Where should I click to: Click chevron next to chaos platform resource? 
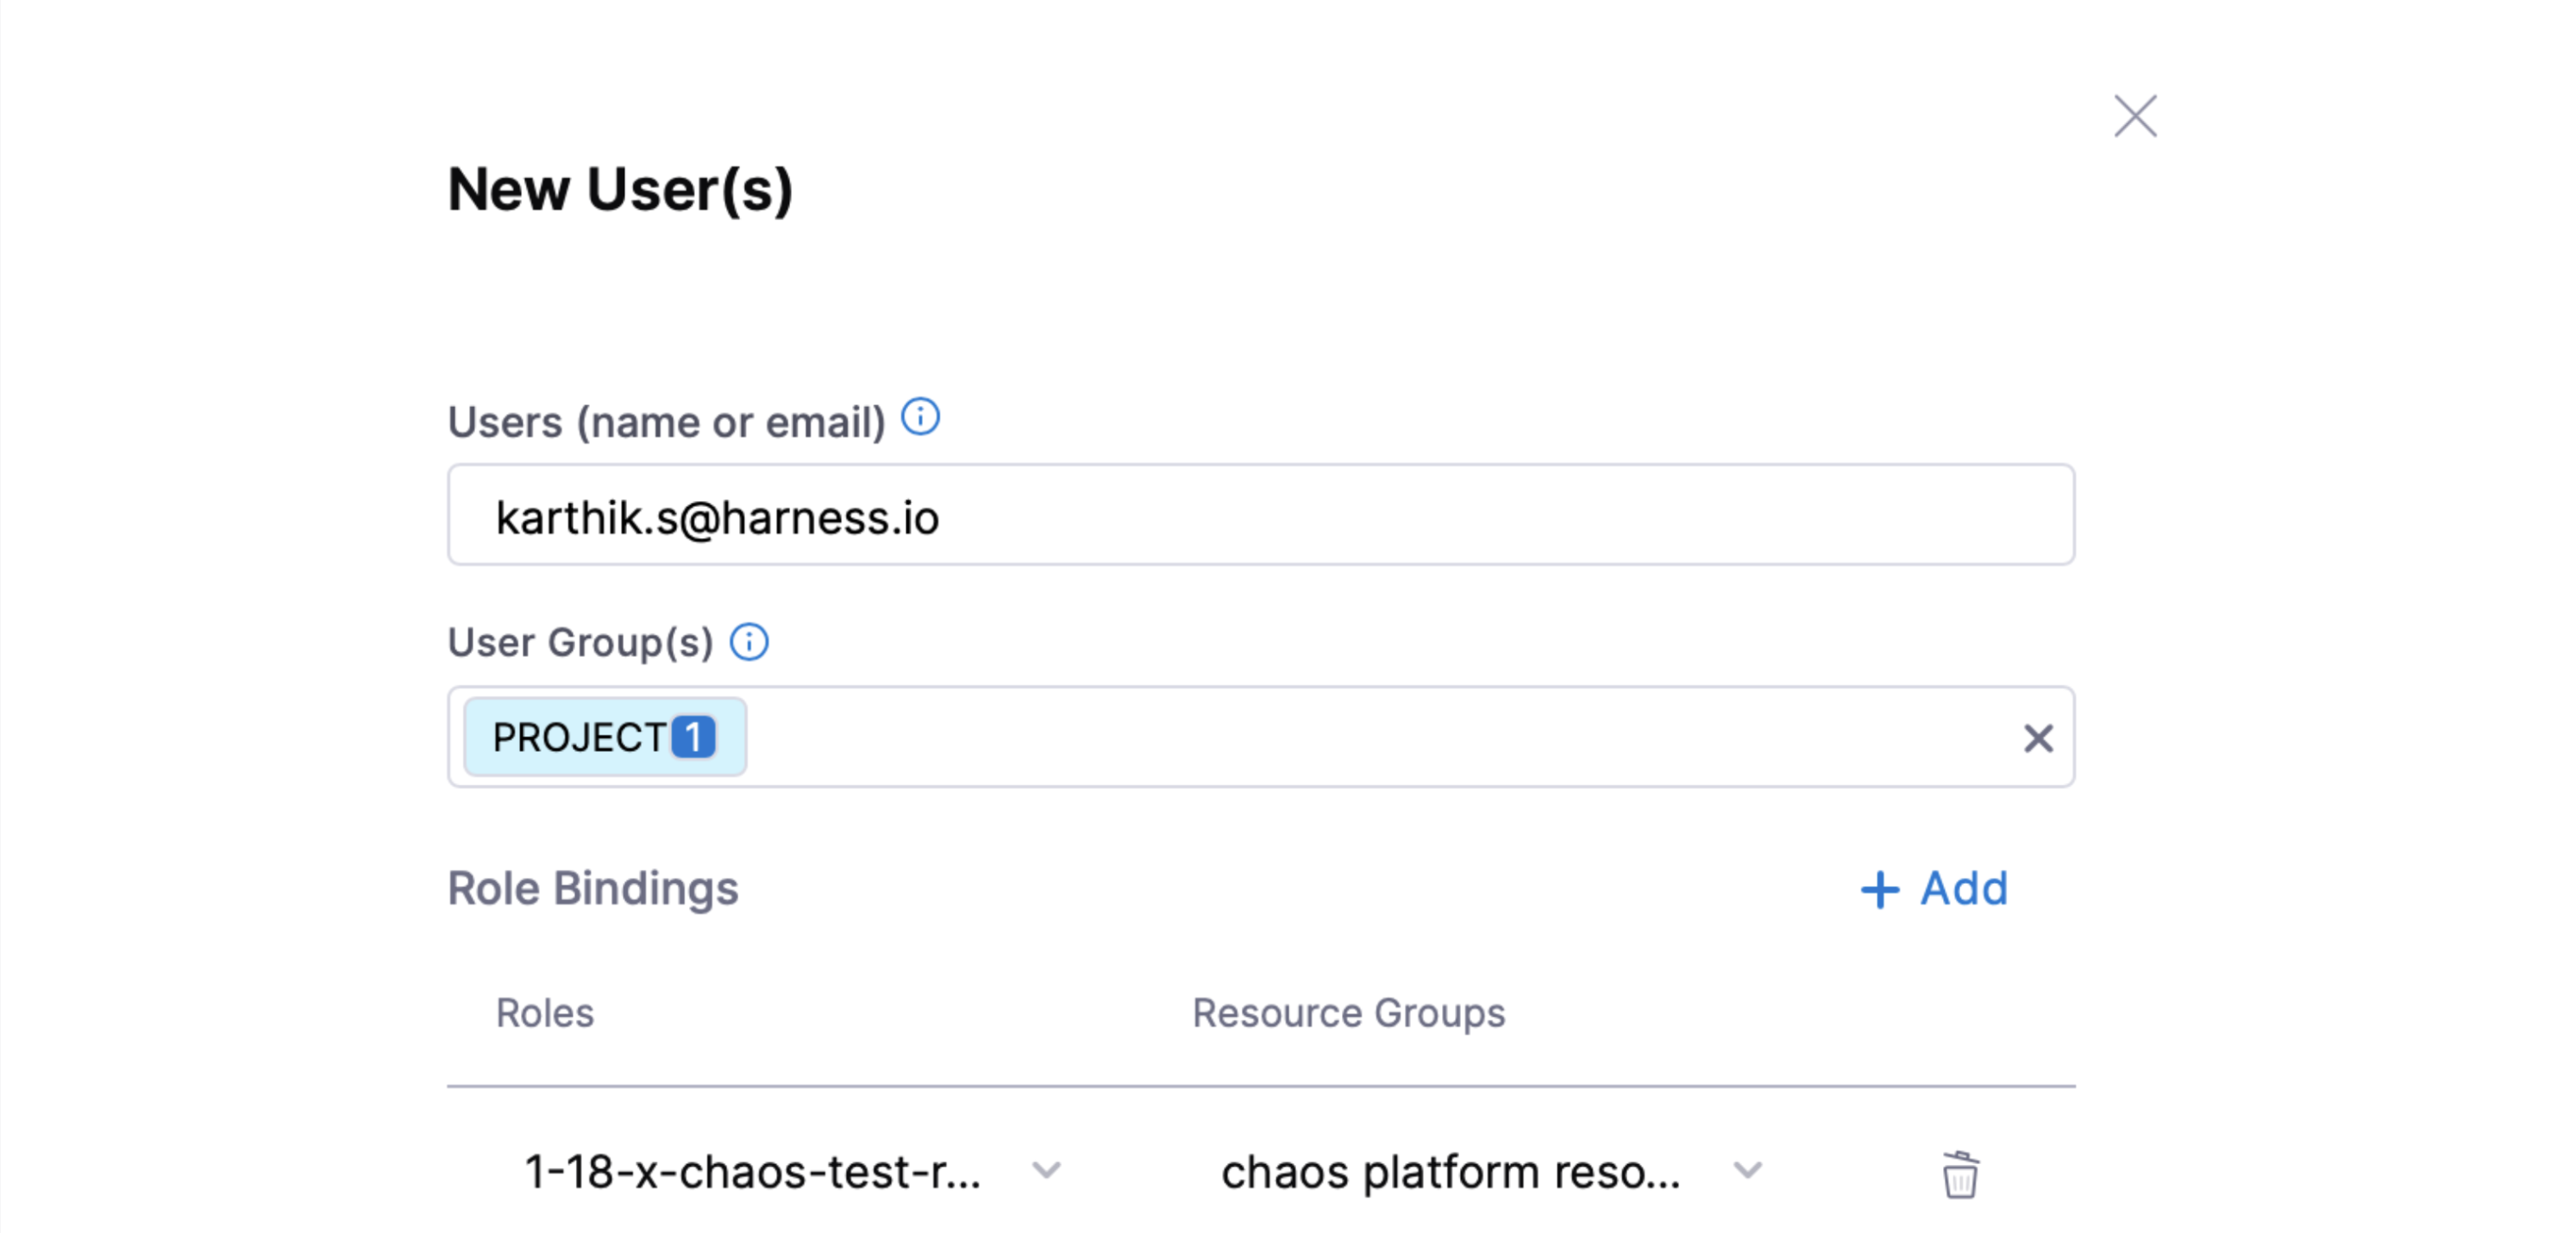point(1747,1170)
